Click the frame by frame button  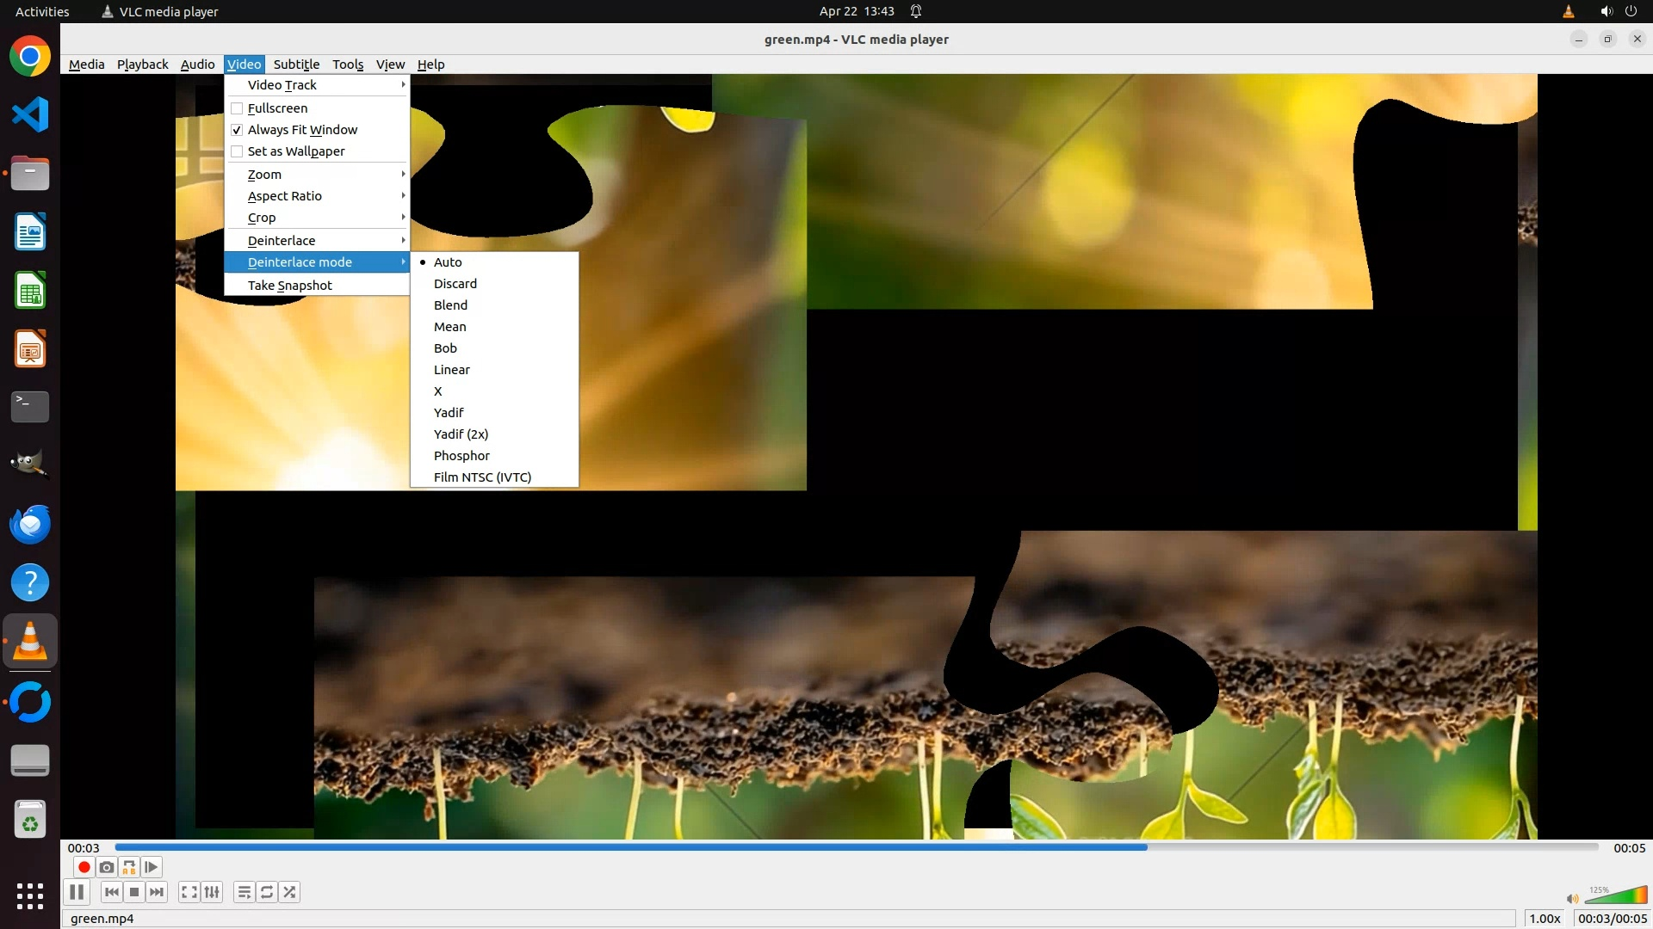pyautogui.click(x=151, y=867)
